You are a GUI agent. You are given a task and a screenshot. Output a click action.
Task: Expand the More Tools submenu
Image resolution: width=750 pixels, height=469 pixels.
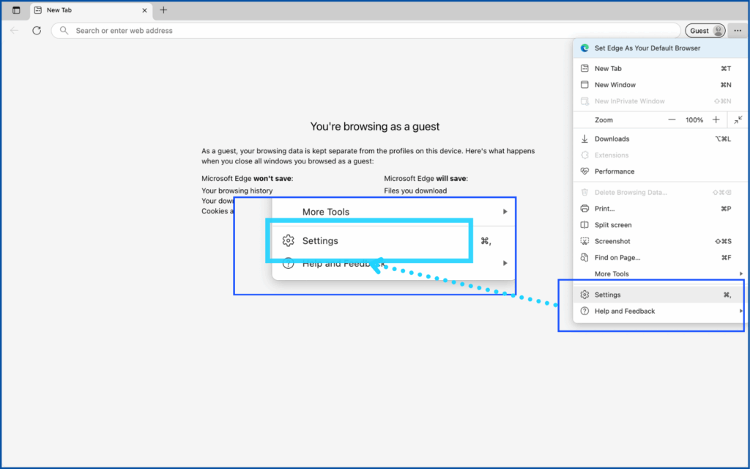[x=612, y=274]
